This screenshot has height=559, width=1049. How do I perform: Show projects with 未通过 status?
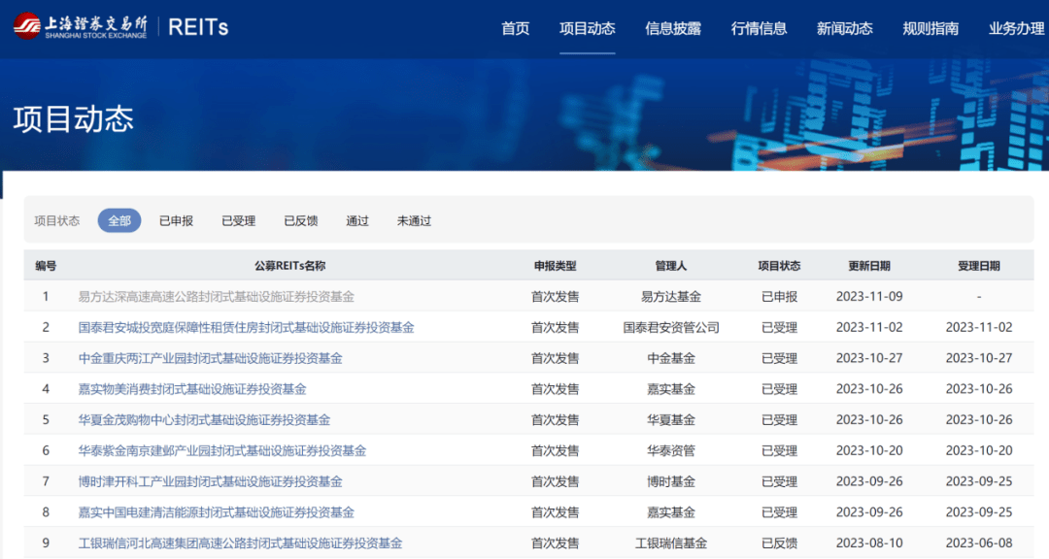(x=414, y=220)
